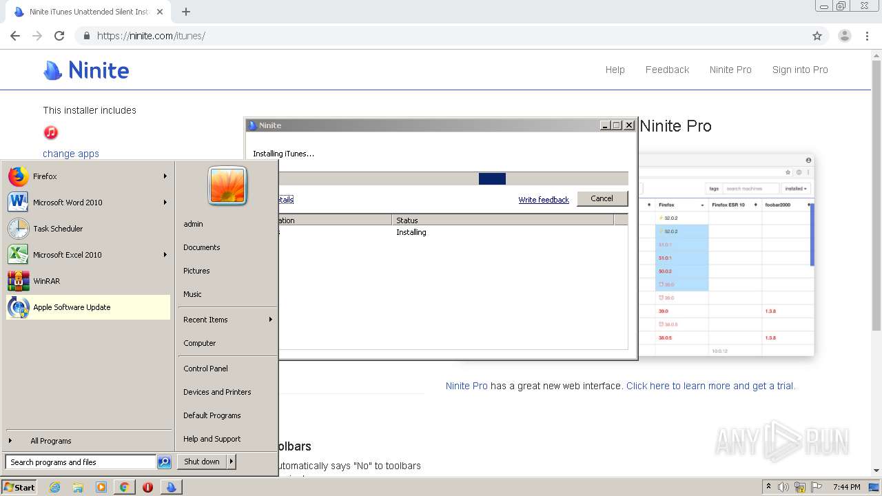This screenshot has width=882, height=496.
Task: Click the Shut down button
Action: click(202, 462)
